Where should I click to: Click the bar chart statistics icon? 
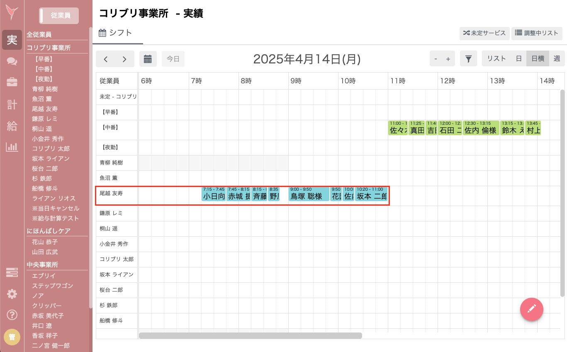12,148
